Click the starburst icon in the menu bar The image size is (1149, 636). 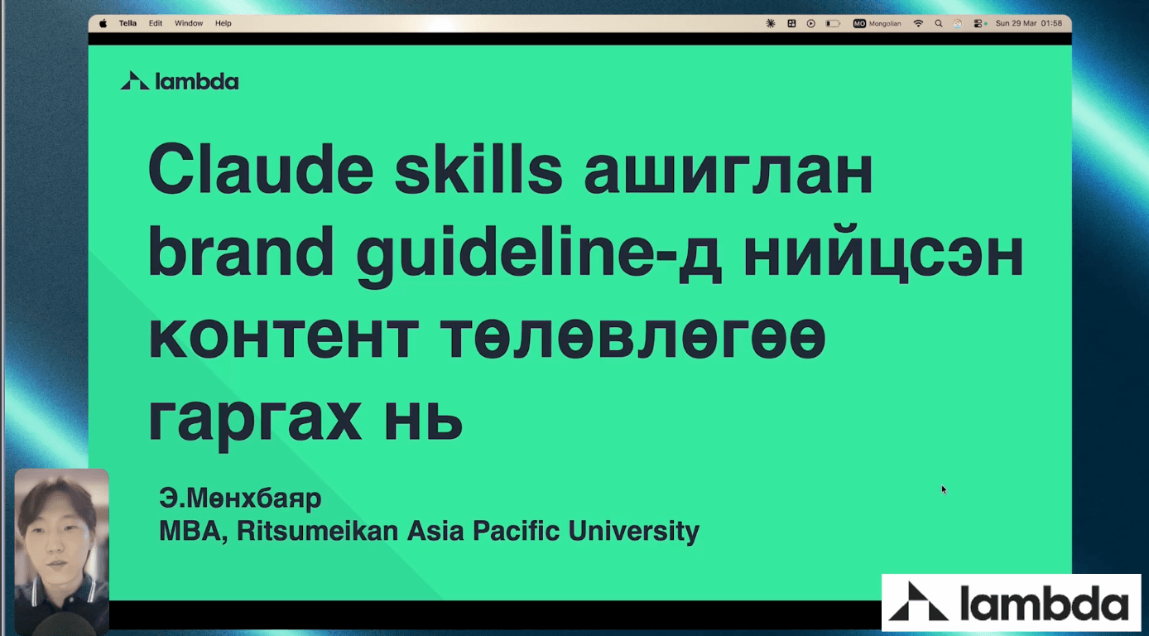(771, 23)
